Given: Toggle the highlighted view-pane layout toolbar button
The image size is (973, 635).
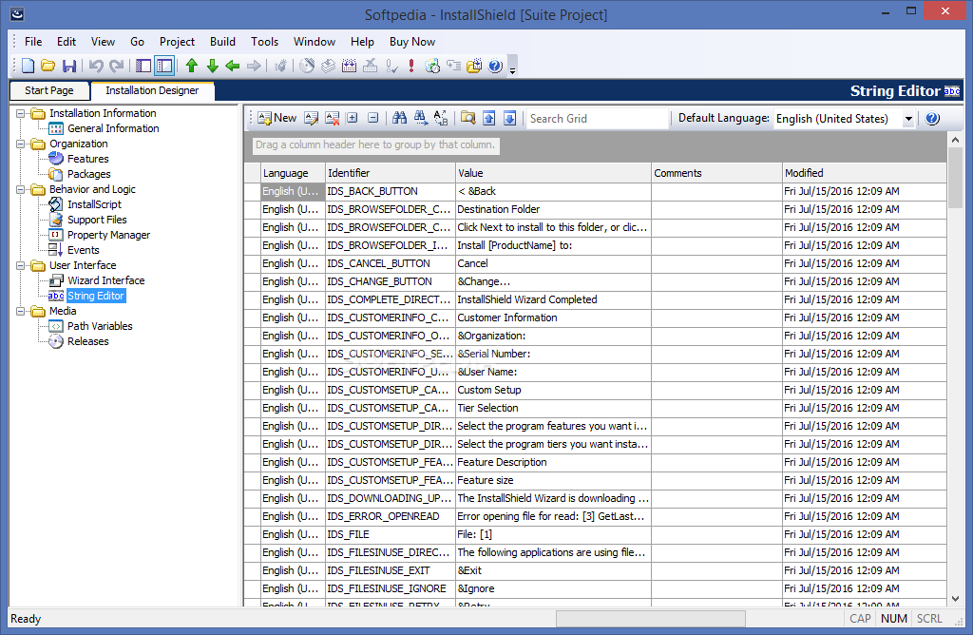Looking at the screenshot, I should [x=164, y=66].
